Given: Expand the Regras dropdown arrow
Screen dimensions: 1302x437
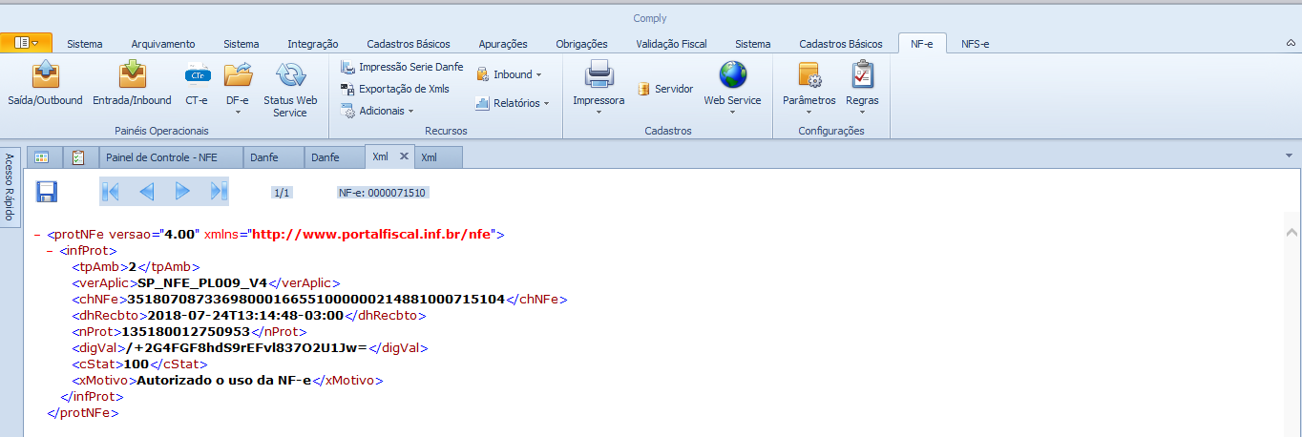Looking at the screenshot, I should coord(862,113).
